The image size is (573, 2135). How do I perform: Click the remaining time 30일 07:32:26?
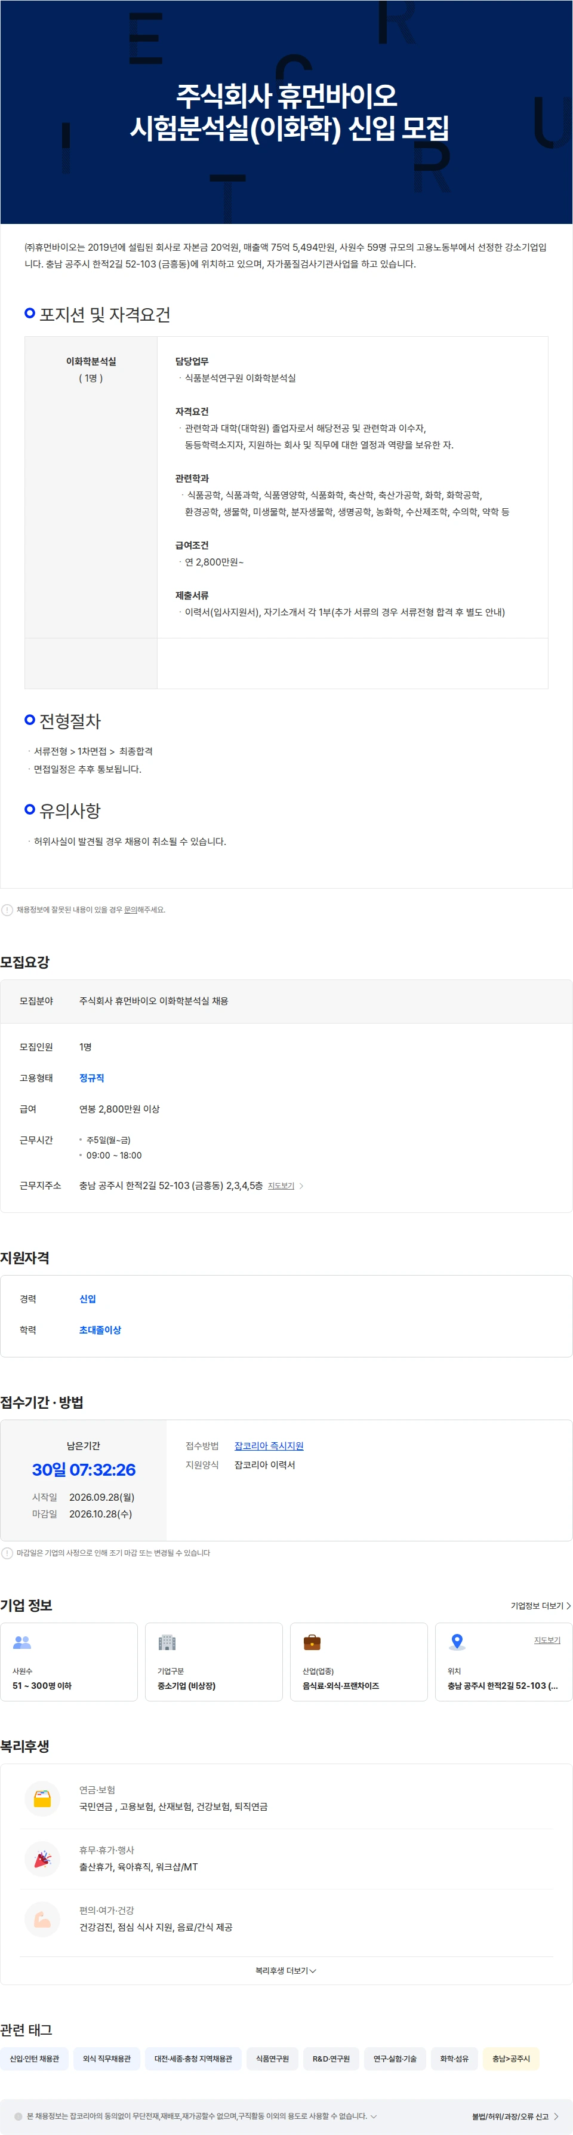(84, 1470)
